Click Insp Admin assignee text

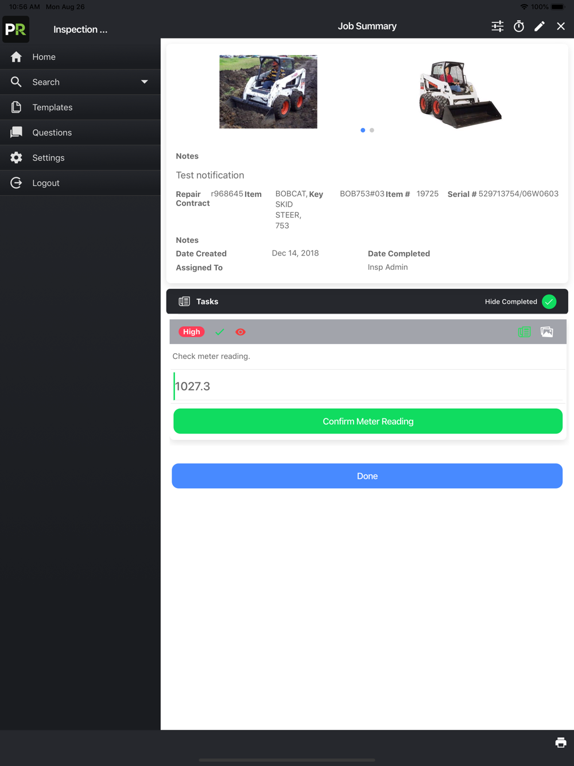(x=388, y=267)
